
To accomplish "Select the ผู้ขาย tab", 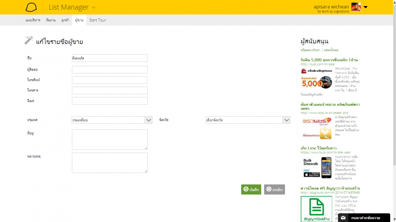I will tap(79, 20).
